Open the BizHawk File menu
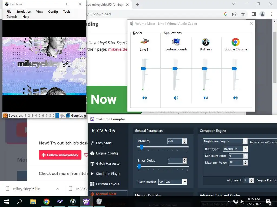The height and width of the screenshot is (207, 277). pos(9,11)
